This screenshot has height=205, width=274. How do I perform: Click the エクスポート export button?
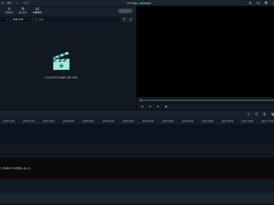(x=125, y=11)
